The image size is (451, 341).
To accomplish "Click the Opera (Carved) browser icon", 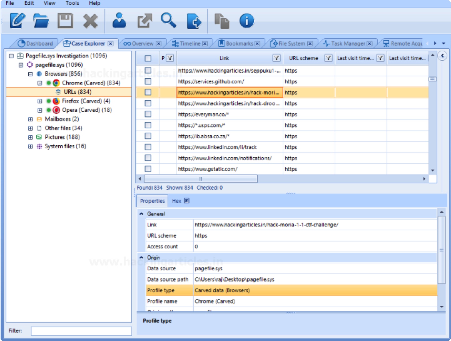I will pos(56,110).
